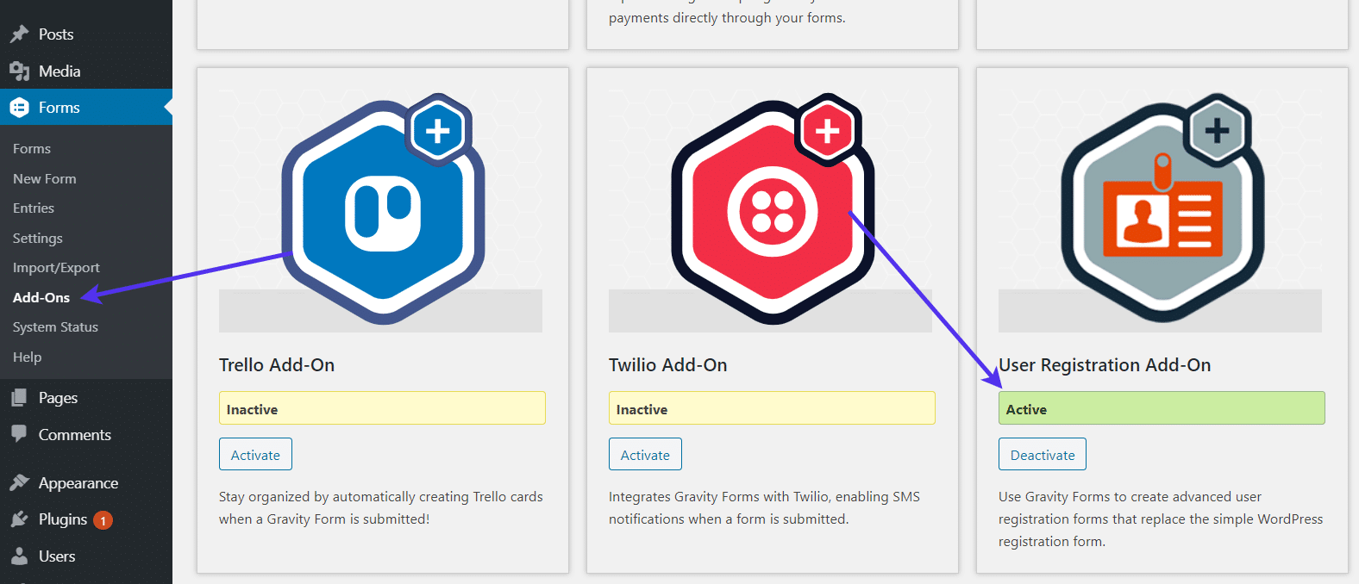The height and width of the screenshot is (584, 1359).
Task: Click the Comments bubble icon
Action: 19,434
